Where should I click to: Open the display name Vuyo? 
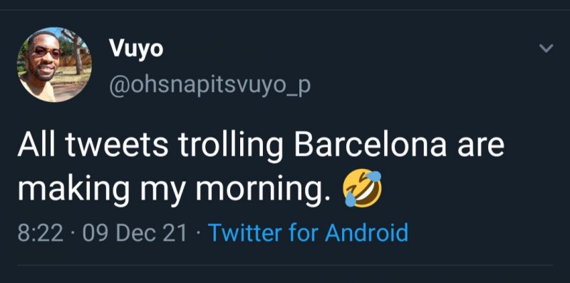click(136, 48)
